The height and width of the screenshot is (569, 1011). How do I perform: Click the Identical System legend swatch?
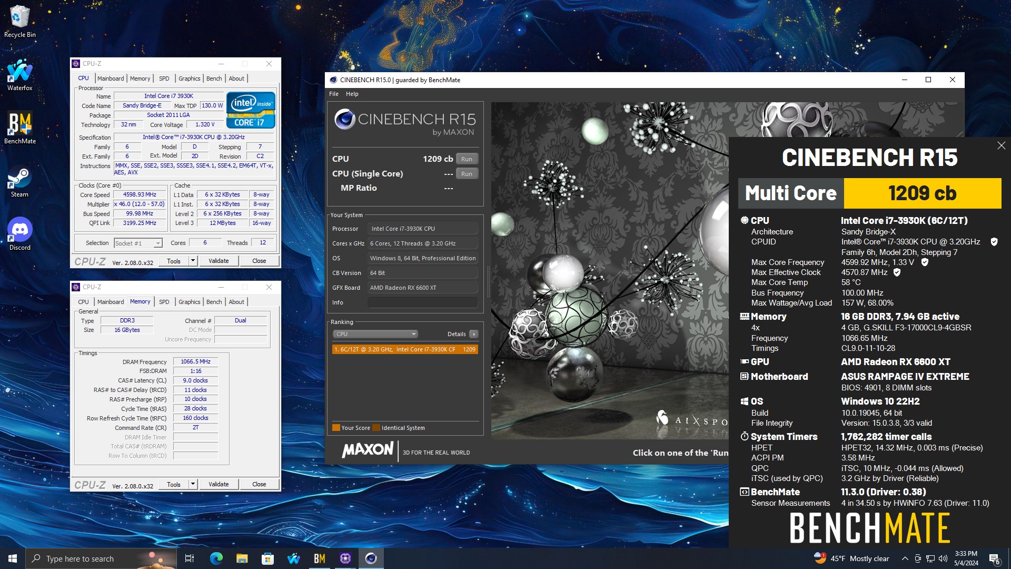376,428
